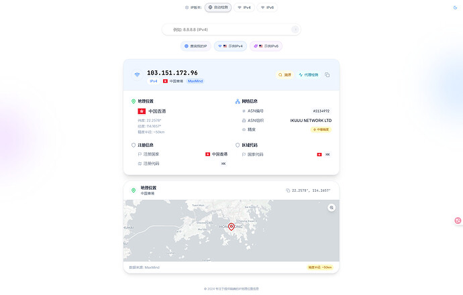Click the settings gear beside IP version label

click(x=187, y=7)
